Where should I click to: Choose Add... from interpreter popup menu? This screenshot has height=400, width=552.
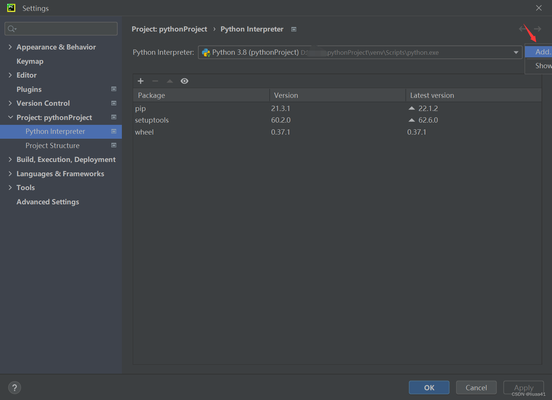[538, 52]
